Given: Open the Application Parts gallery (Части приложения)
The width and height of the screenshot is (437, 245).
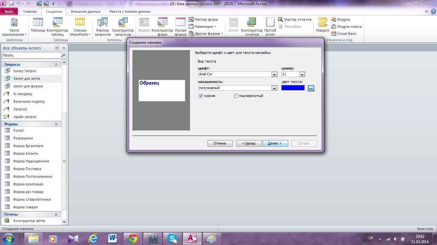Looking at the screenshot, I should click(x=14, y=27).
